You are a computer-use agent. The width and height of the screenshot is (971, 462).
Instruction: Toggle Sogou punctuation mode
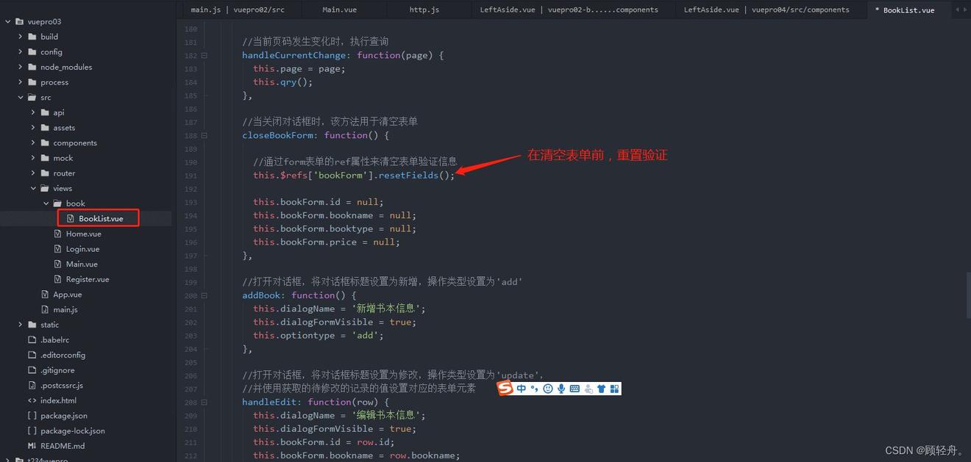click(x=534, y=389)
